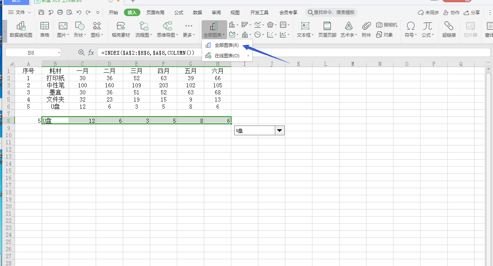Open the 会员专享 tab
This screenshot has width=493, height=266.
(288, 12)
